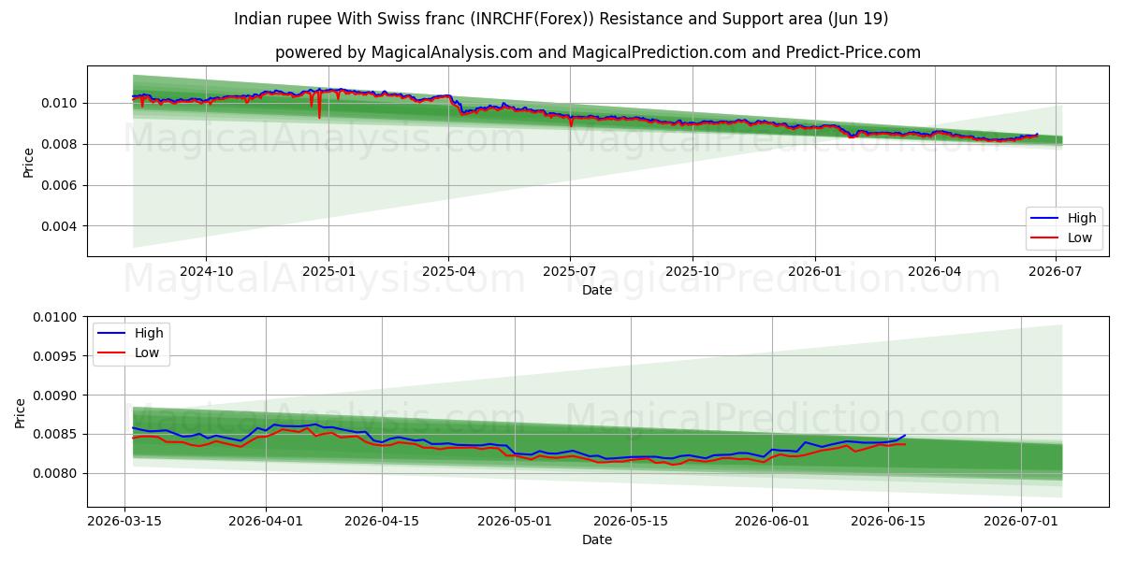Click the '2025-10' x-axis label
1123x561 pixels.
pos(693,270)
